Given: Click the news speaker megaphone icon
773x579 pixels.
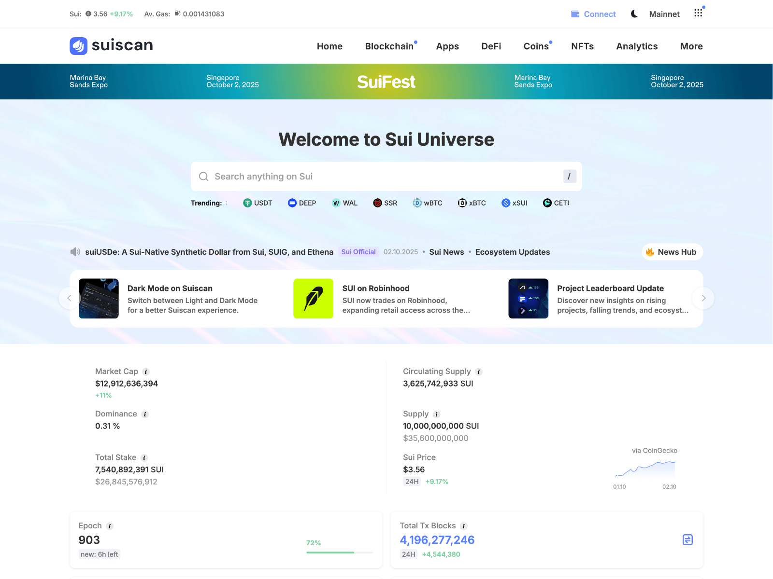Looking at the screenshot, I should pyautogui.click(x=75, y=252).
